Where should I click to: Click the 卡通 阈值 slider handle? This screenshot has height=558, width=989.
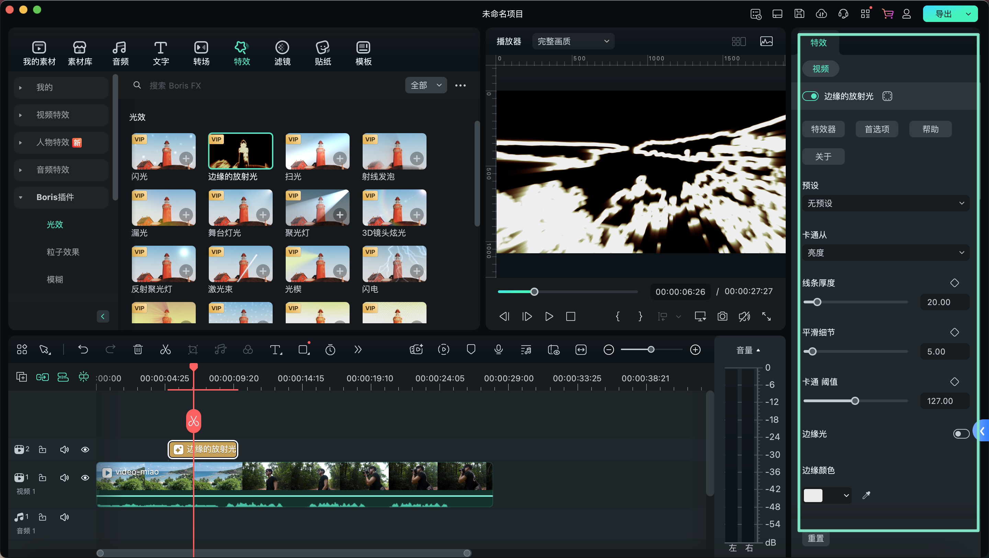(855, 401)
